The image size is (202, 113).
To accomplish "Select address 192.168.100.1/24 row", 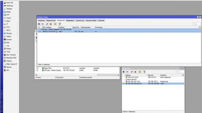I will coord(153,81).
